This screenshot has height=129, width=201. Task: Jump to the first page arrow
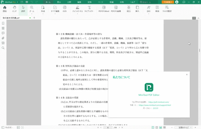(98, 127)
